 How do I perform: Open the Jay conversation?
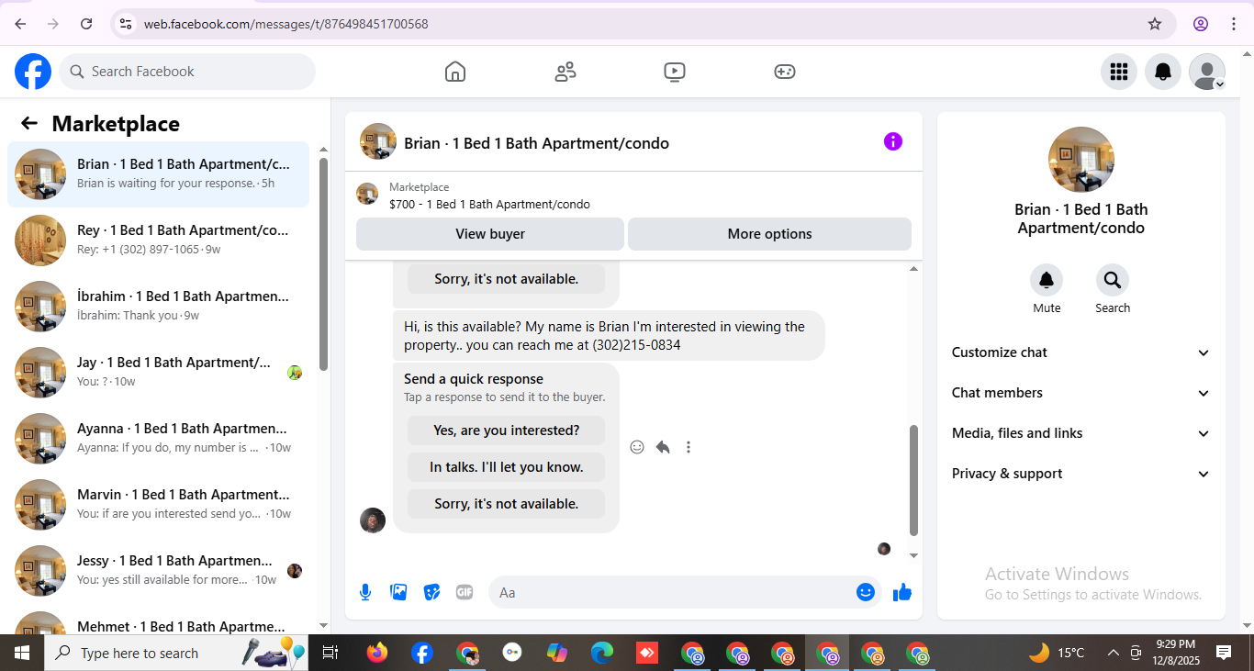(158, 373)
